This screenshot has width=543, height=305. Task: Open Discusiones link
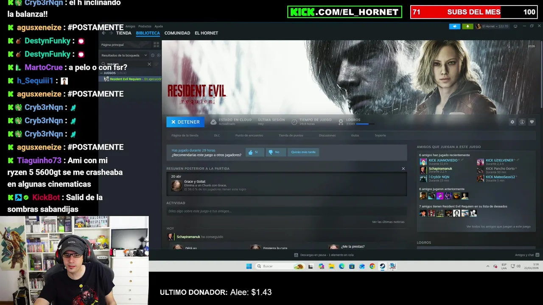pyautogui.click(x=327, y=136)
